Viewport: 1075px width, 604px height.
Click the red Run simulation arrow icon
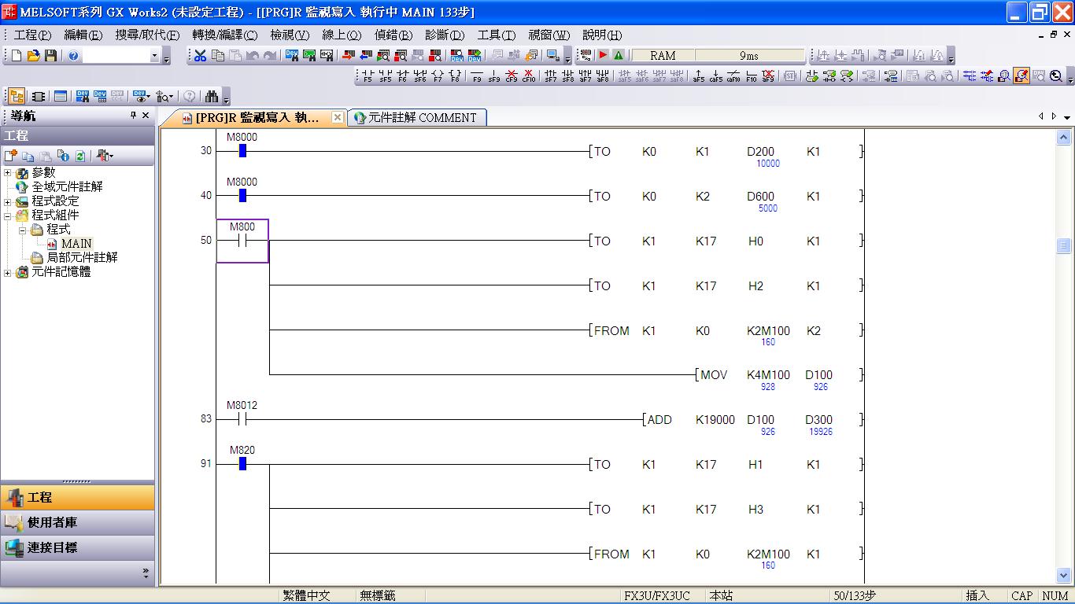click(x=603, y=56)
